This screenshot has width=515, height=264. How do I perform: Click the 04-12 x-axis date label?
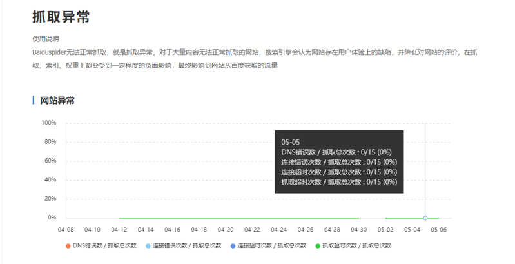pos(119,230)
